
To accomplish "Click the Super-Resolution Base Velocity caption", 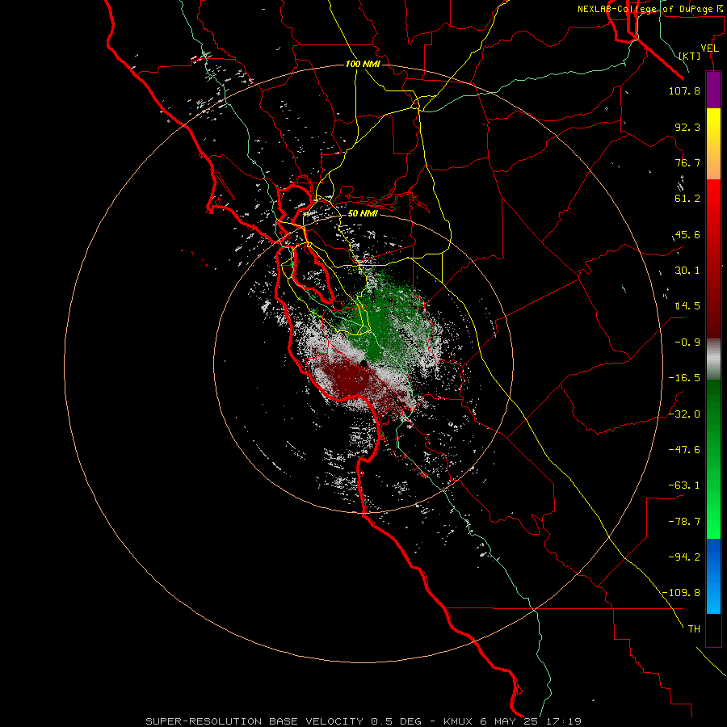I will click(x=363, y=721).
